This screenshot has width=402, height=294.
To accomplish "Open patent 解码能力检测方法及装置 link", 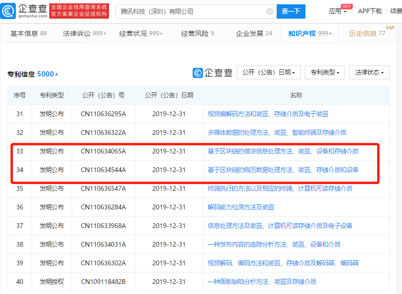I will tap(241, 207).
